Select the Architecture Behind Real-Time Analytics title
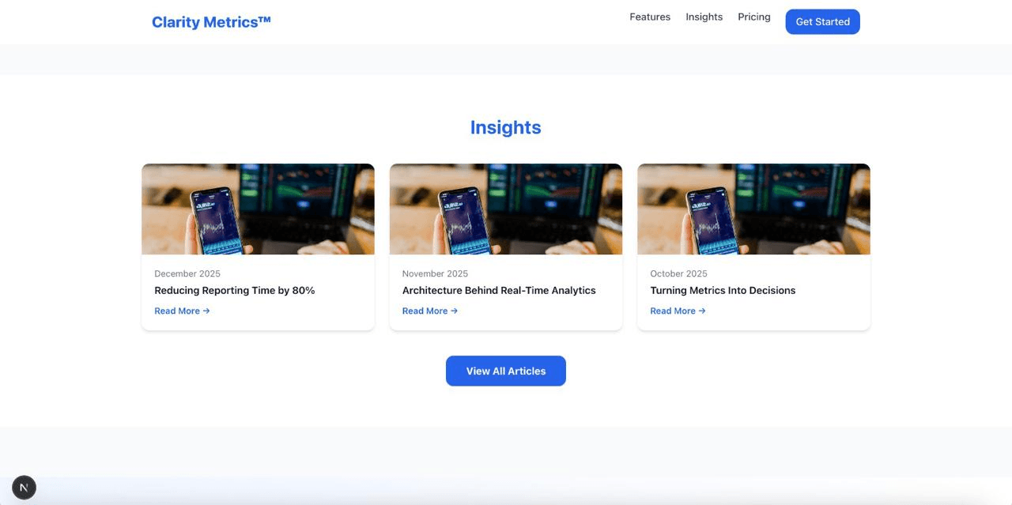The image size is (1012, 505). [x=499, y=290]
